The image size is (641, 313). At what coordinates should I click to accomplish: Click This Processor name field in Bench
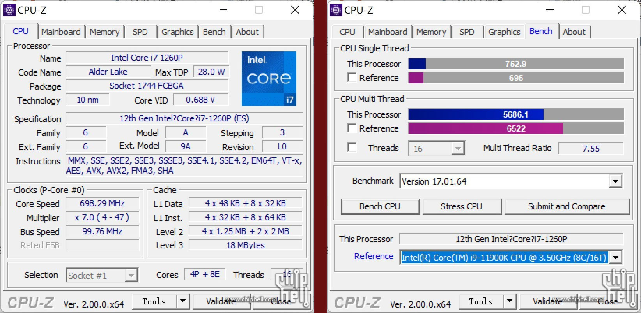(512, 239)
